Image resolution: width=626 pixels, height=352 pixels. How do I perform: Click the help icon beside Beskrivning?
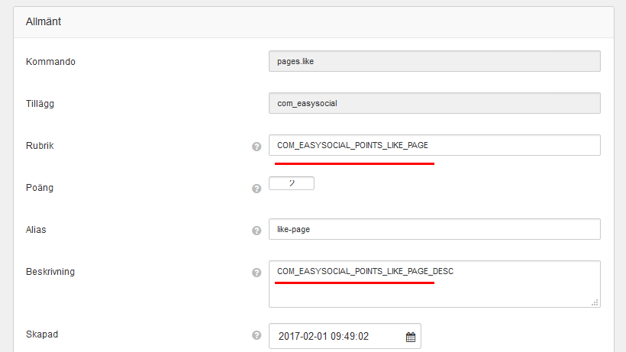pos(257,272)
